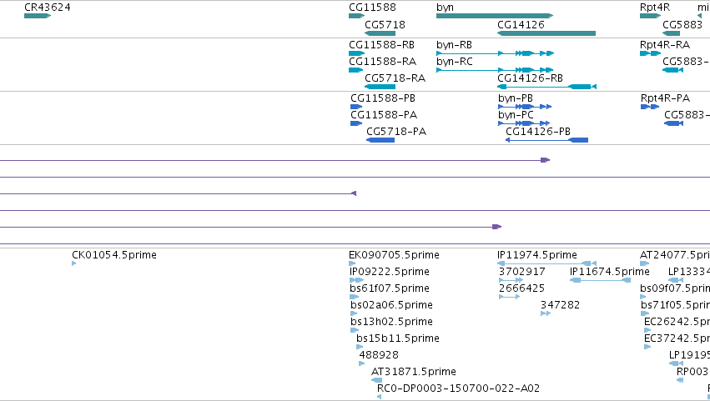Select EST bs13h02.5prime

pyautogui.click(x=391, y=322)
